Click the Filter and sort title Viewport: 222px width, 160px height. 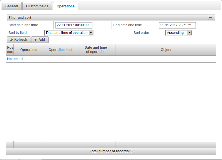20,18
